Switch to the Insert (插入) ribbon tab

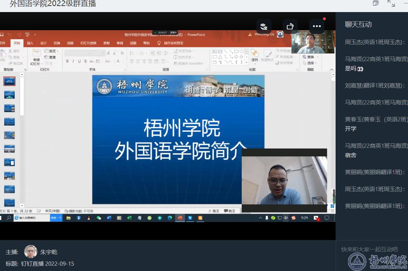pyautogui.click(x=30, y=43)
